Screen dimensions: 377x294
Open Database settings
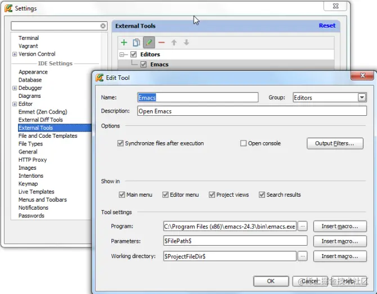click(30, 80)
